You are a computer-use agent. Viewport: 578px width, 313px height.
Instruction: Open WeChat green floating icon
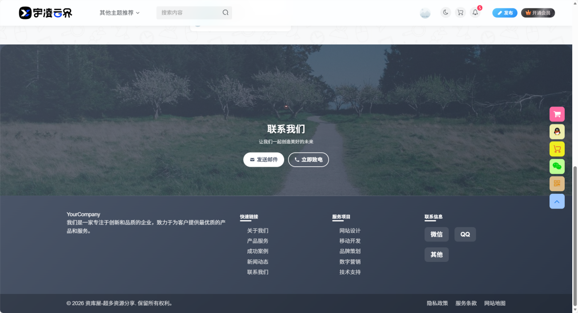(557, 166)
